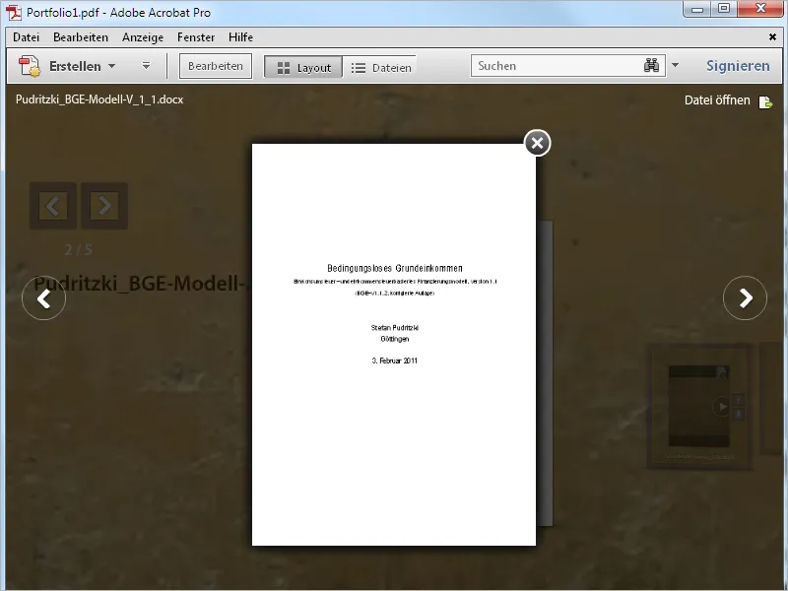Open the search options dropdown arrow
Image resolution: width=788 pixels, height=591 pixels.
point(675,65)
